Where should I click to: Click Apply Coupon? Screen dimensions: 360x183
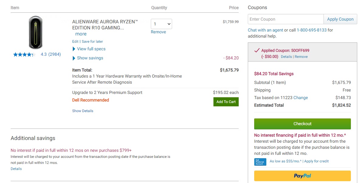point(340,19)
